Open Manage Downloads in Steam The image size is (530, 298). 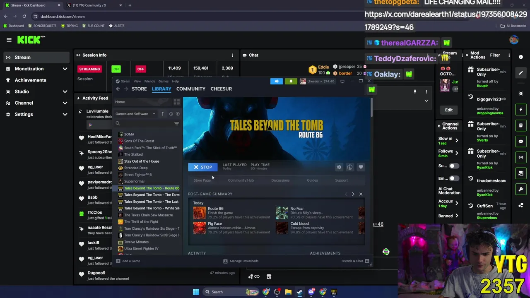coord(241,261)
